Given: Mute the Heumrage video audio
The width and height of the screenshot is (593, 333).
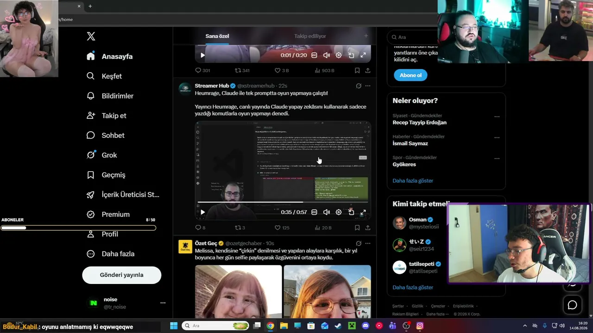Looking at the screenshot, I should coord(327,212).
